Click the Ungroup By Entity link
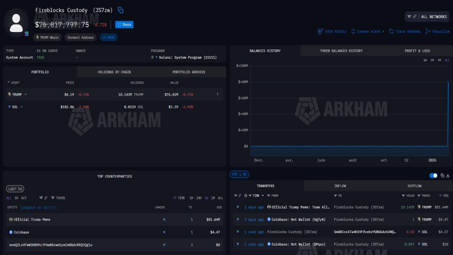453x255 pixels. (39, 208)
